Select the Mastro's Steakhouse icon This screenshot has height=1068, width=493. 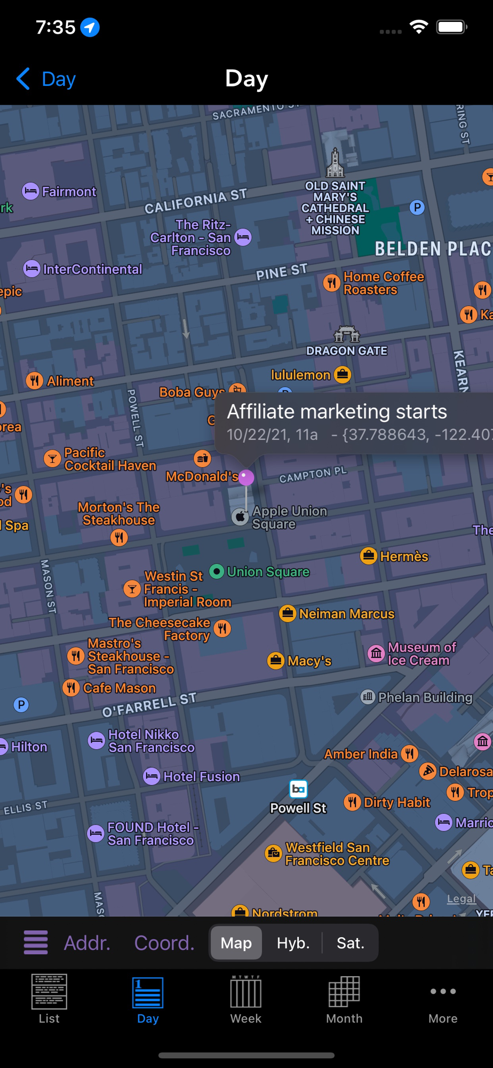click(76, 655)
